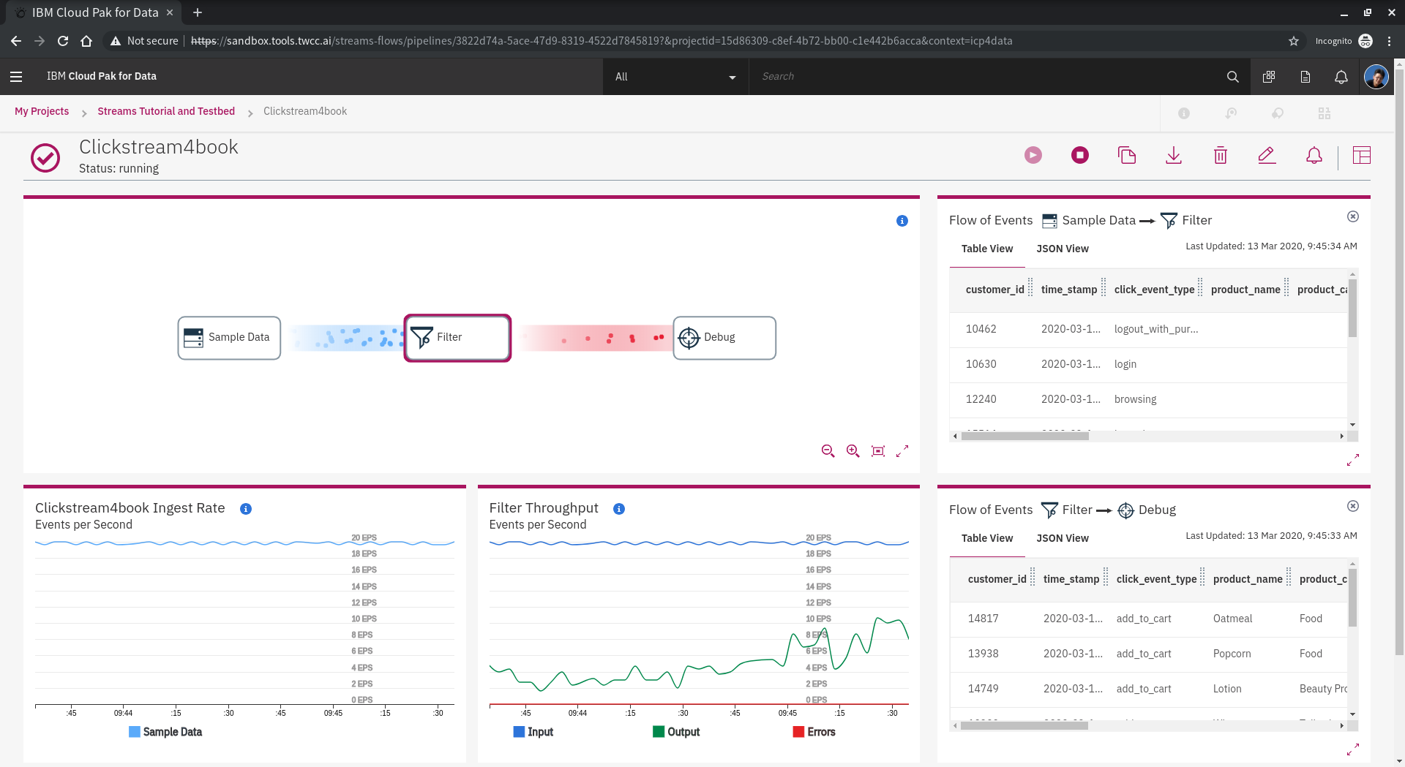Expand the Sample Data to Filter events panel
The height and width of the screenshot is (767, 1405).
point(1353,460)
